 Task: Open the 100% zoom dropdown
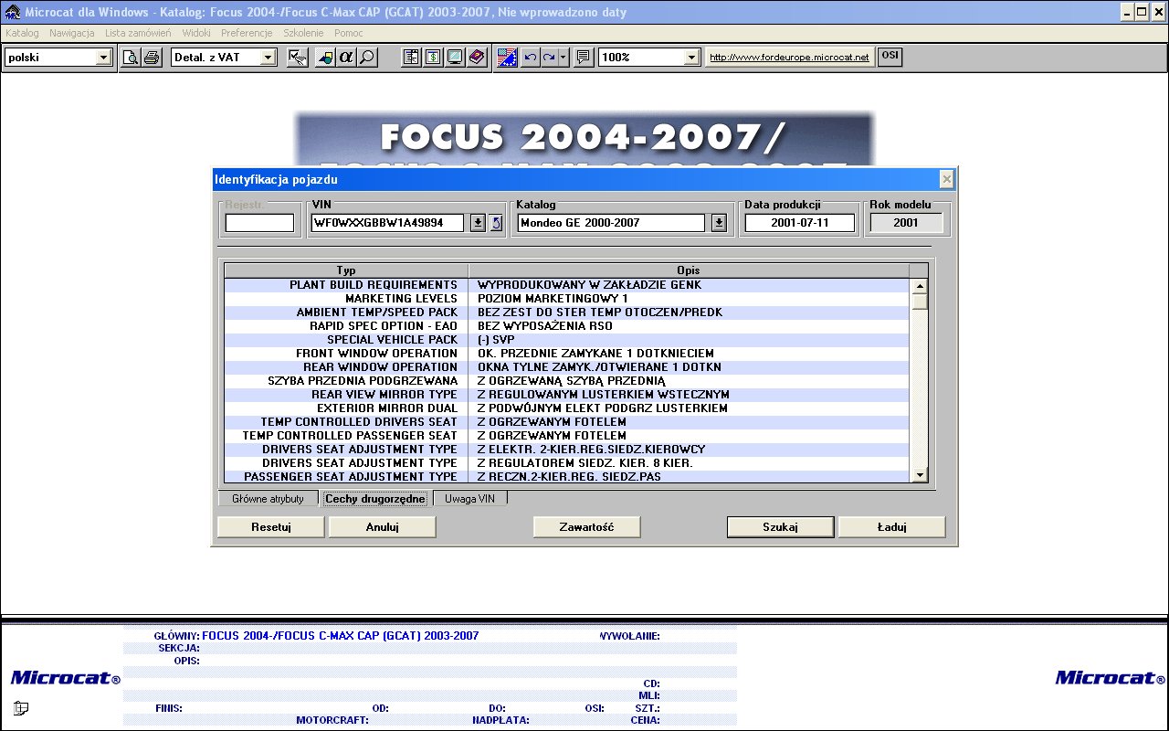pyautogui.click(x=691, y=58)
